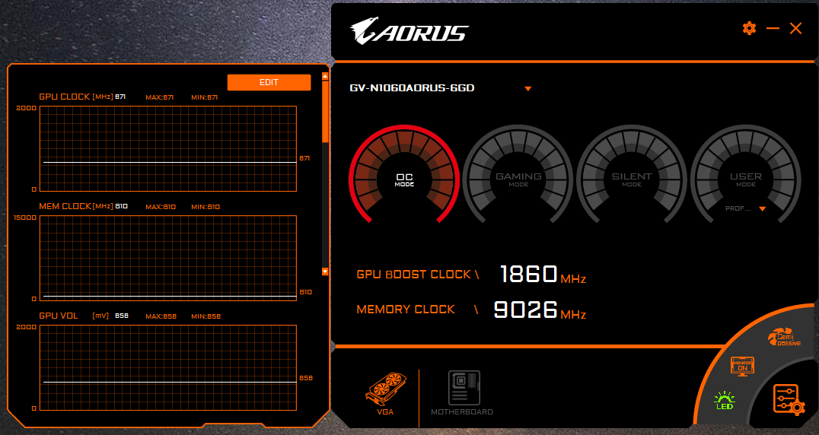The image size is (819, 435).
Task: Click the GV-N1060AORUS-6GD device name
Action: click(412, 88)
